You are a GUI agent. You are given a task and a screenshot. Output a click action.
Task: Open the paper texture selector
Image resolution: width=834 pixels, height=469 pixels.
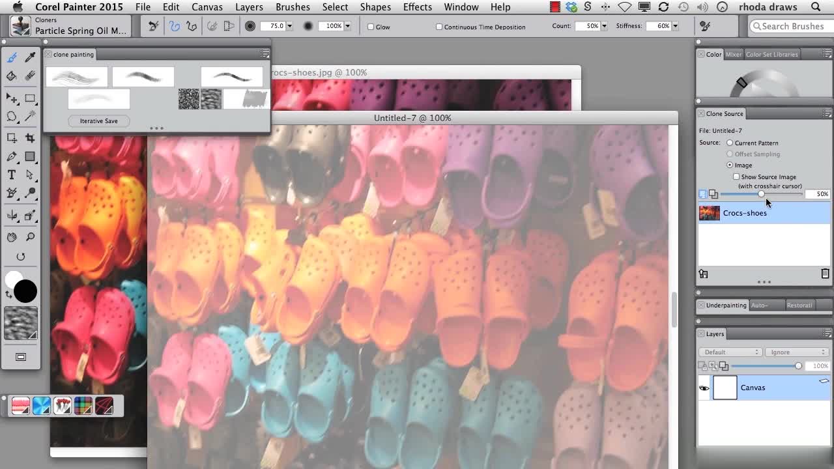21,323
